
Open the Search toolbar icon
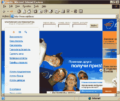tap(35, 11)
